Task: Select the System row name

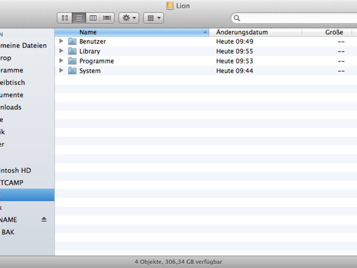Action: (89, 71)
